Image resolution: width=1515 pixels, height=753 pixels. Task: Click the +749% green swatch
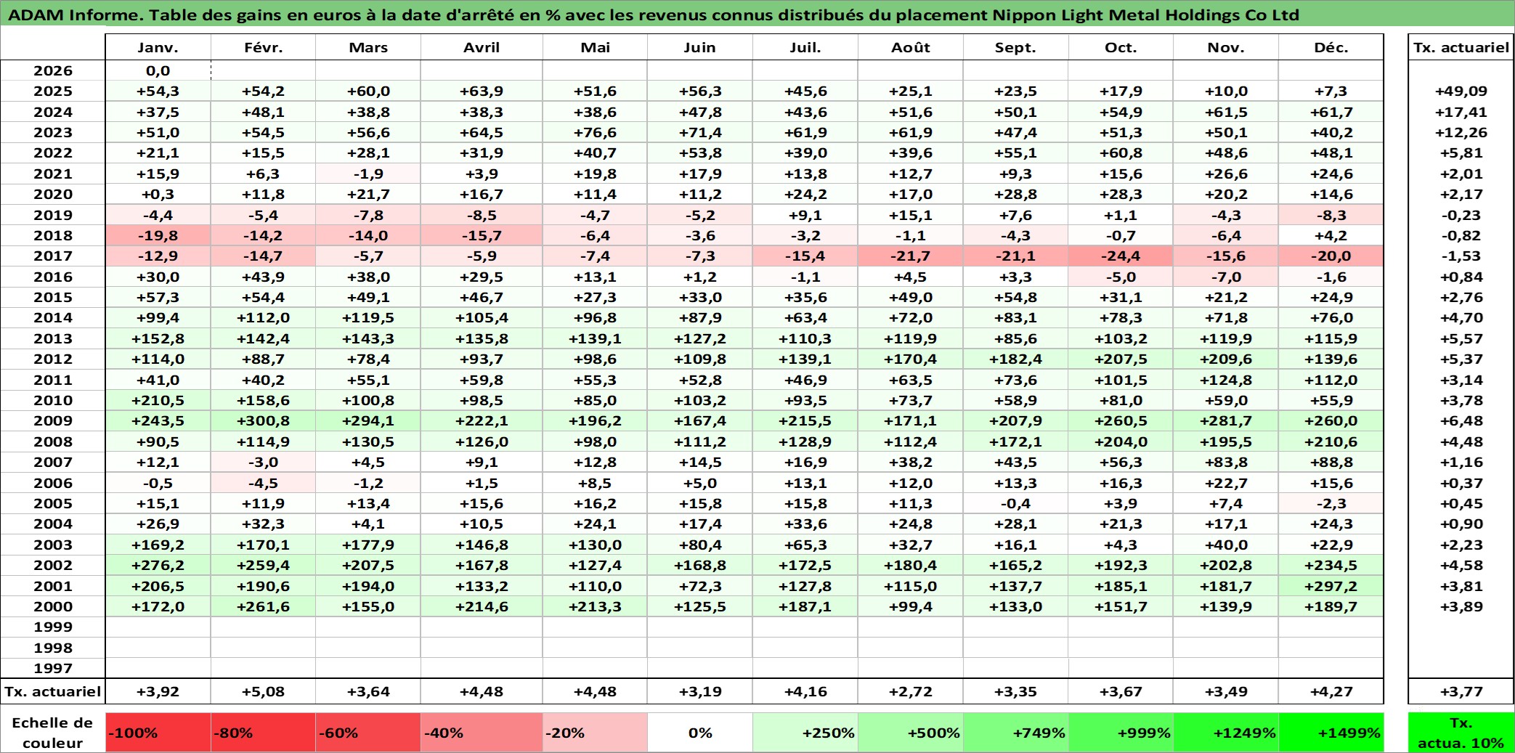pos(1015,733)
